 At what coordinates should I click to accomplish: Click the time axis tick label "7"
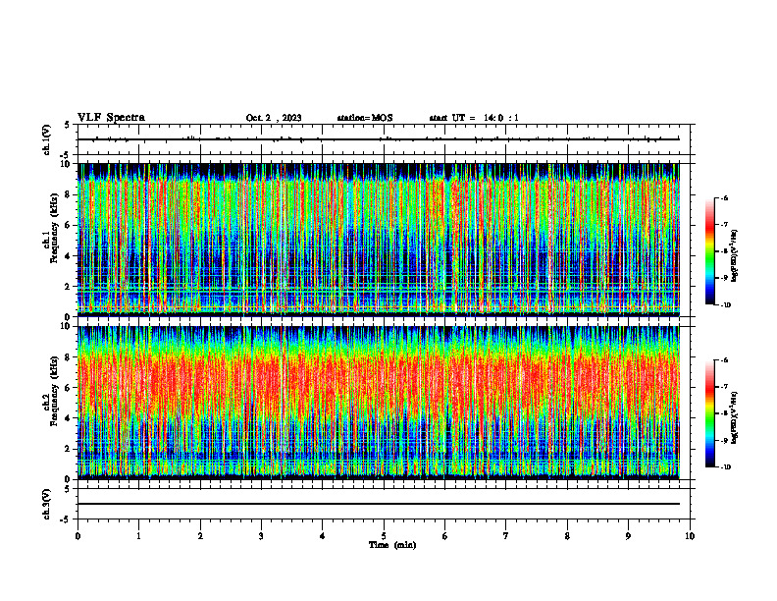point(506,536)
